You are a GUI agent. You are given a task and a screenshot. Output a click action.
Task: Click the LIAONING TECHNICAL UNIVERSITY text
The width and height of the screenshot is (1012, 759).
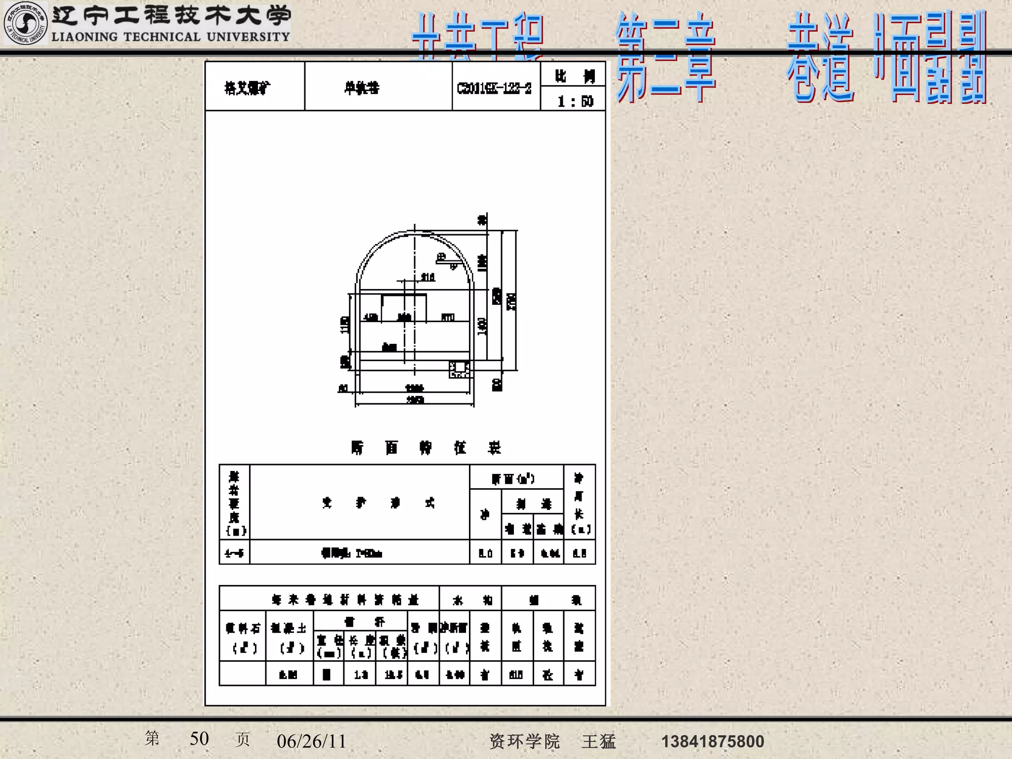[170, 37]
